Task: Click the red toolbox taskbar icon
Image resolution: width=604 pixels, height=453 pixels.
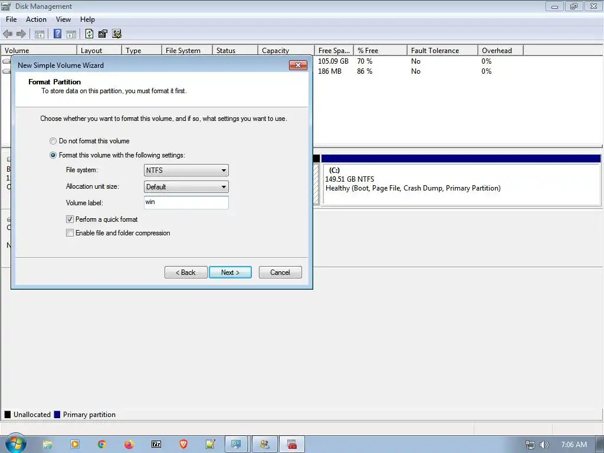Action: tap(292, 445)
